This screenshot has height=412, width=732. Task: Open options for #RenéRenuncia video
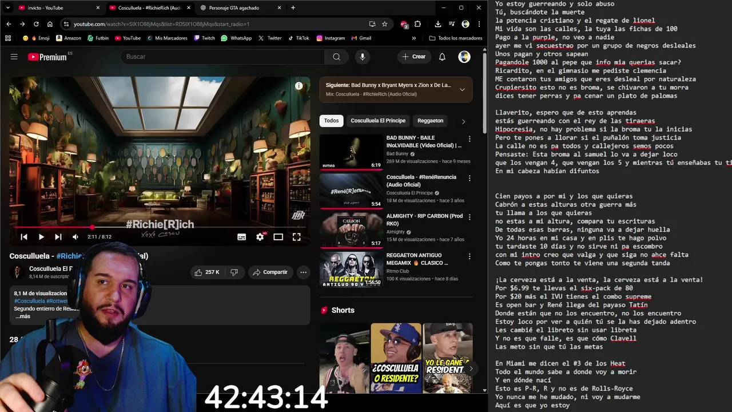tap(470, 179)
